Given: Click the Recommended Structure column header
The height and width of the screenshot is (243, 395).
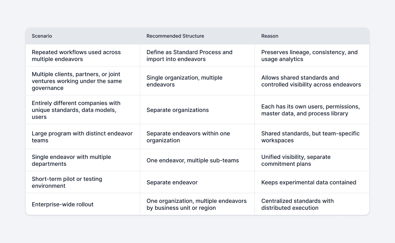Looking at the screenshot, I should [197, 36].
